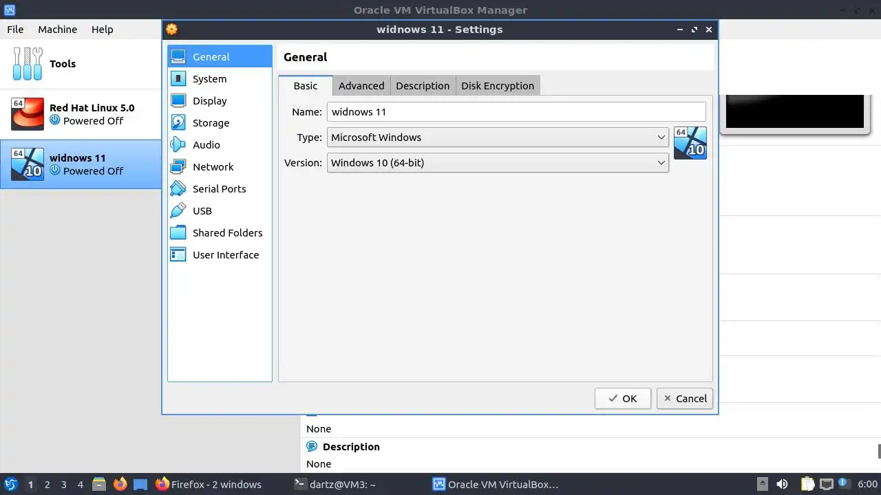Close the widnows 11 Settings dialog
The width and height of the screenshot is (881, 495).
pos(709,30)
